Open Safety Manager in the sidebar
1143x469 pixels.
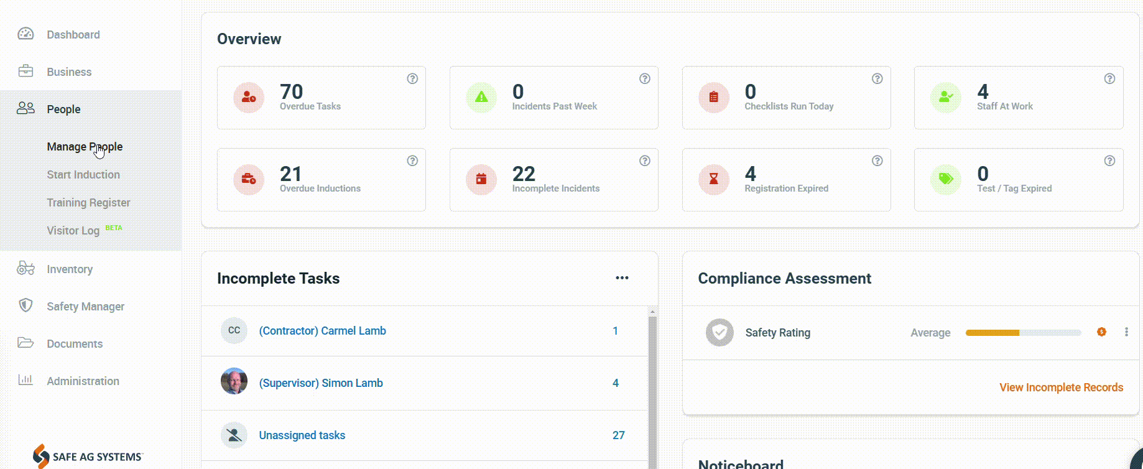tap(85, 307)
